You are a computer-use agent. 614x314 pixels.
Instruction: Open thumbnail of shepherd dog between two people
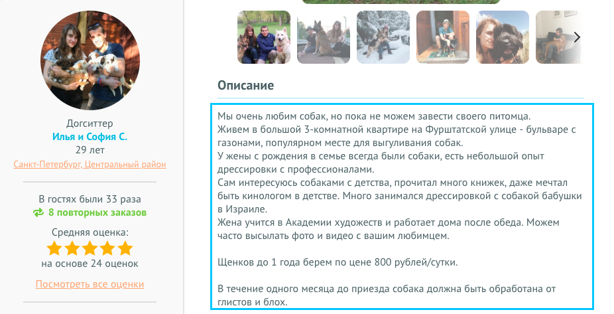(x=324, y=37)
